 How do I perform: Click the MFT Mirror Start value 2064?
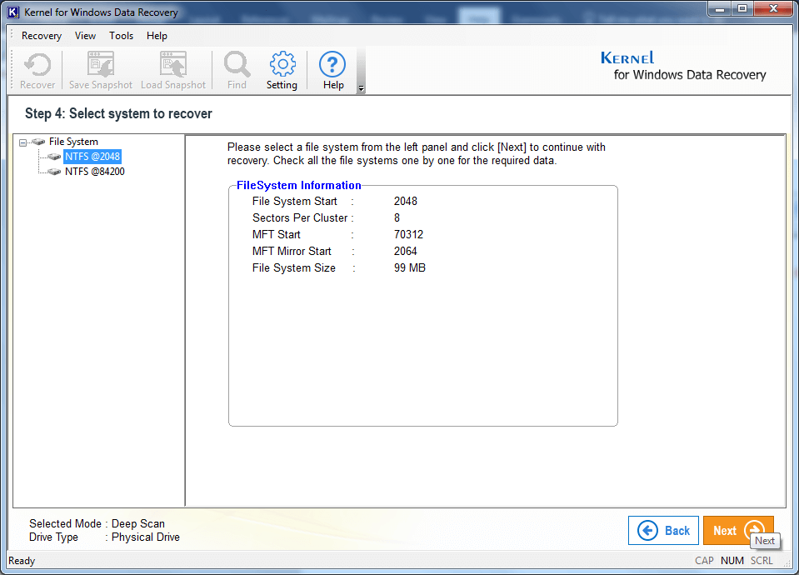pyautogui.click(x=406, y=252)
